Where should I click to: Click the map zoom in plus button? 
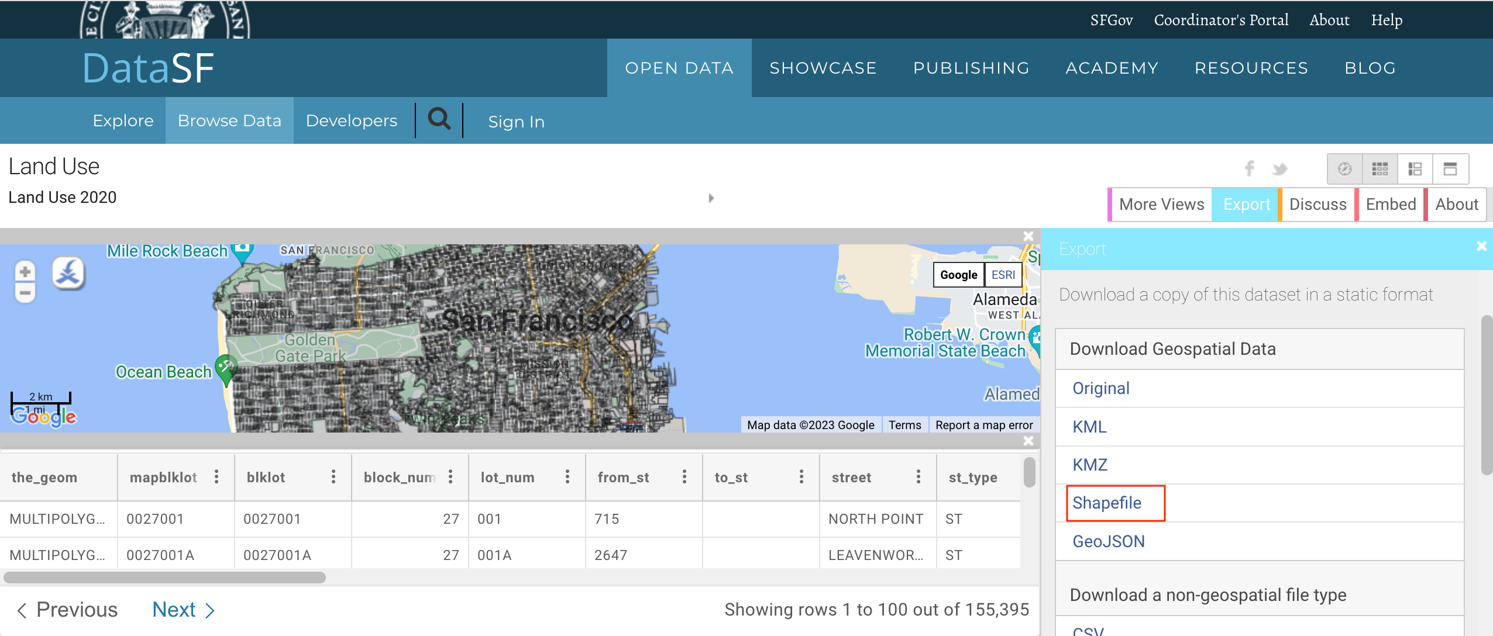(25, 272)
